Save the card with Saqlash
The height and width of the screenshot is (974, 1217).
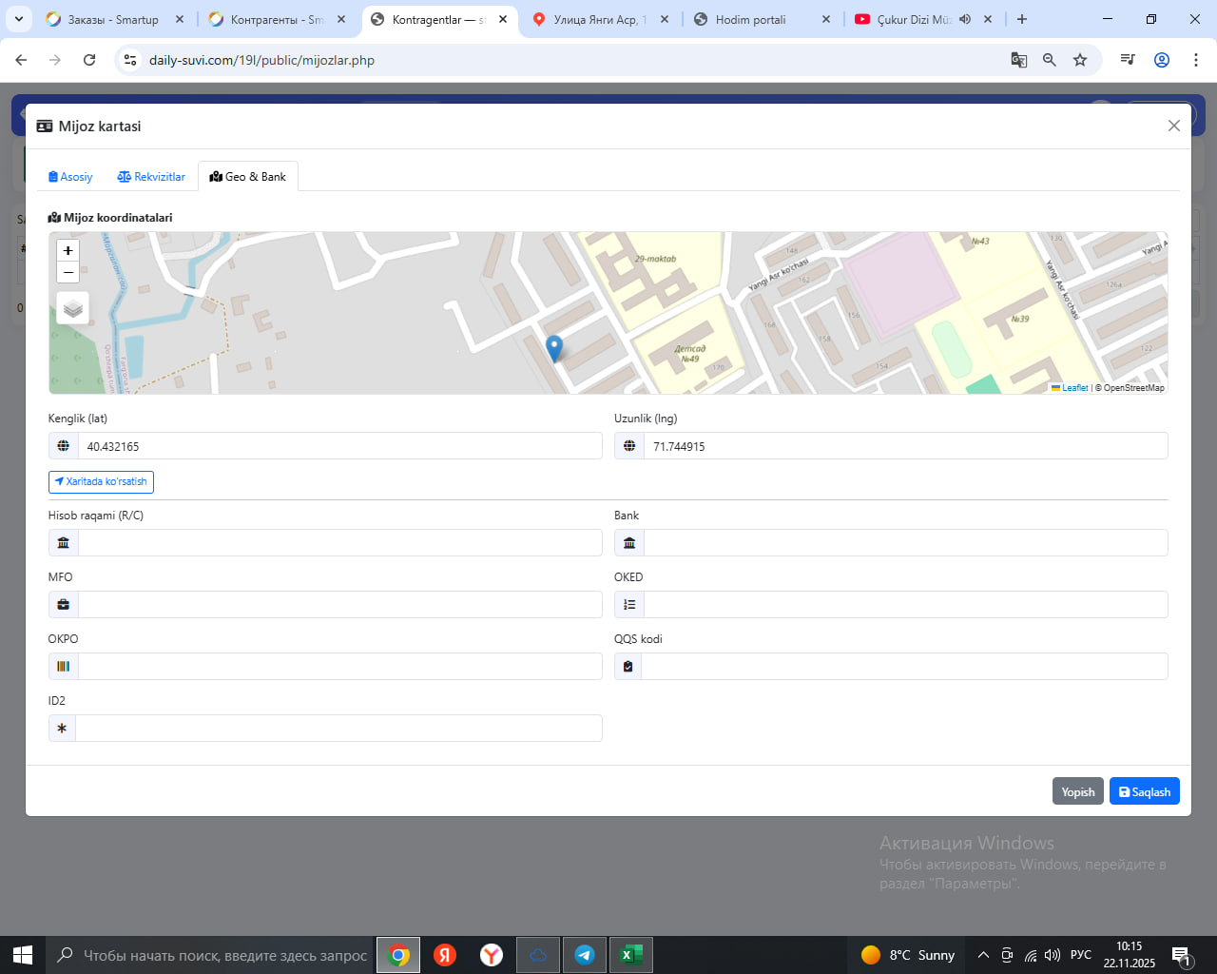click(1144, 791)
